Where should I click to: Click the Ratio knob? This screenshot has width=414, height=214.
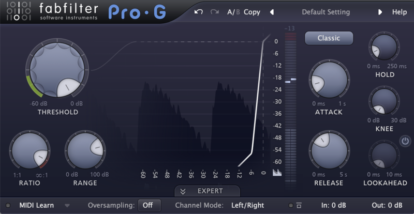pos(29,150)
